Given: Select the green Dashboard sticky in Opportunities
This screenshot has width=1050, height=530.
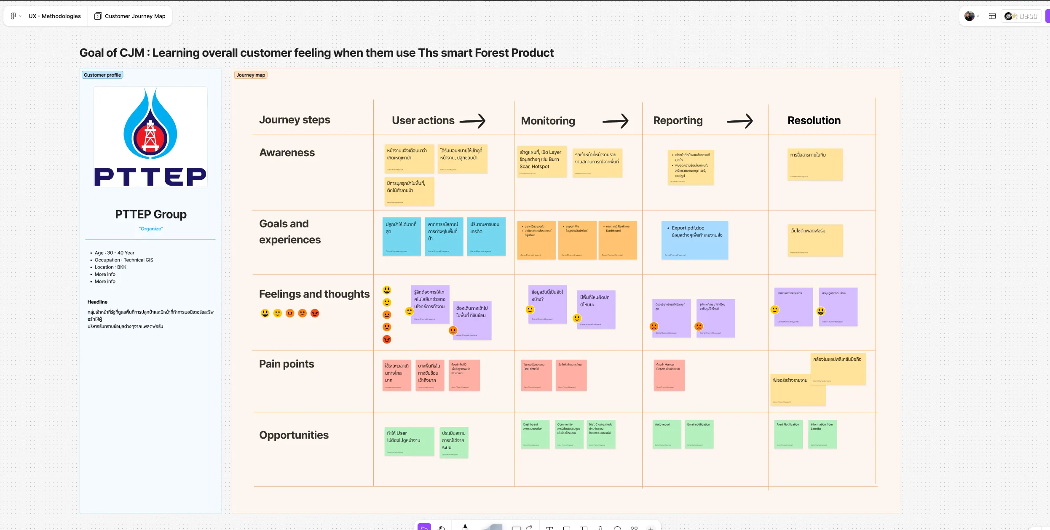Looking at the screenshot, I should click(535, 434).
